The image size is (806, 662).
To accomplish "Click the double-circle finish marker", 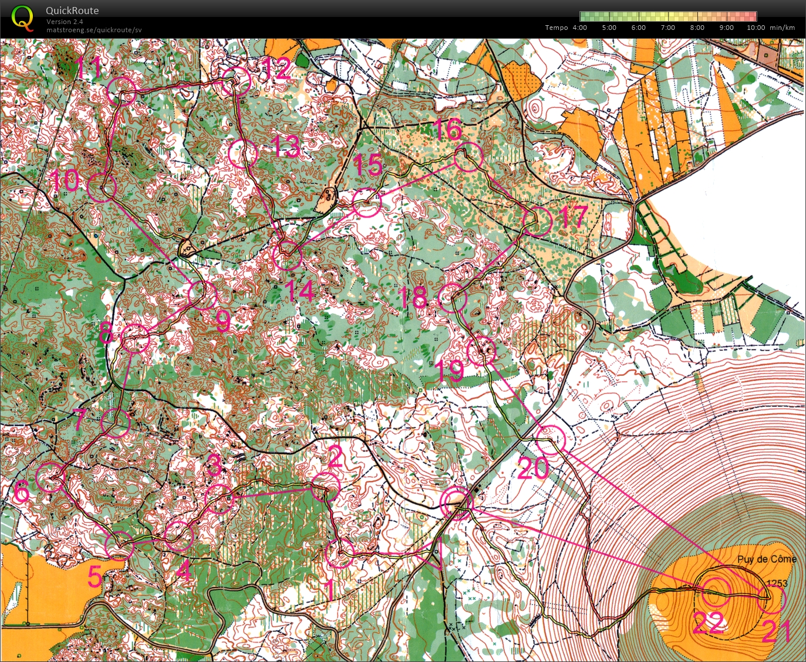I will pyautogui.click(x=456, y=503).
